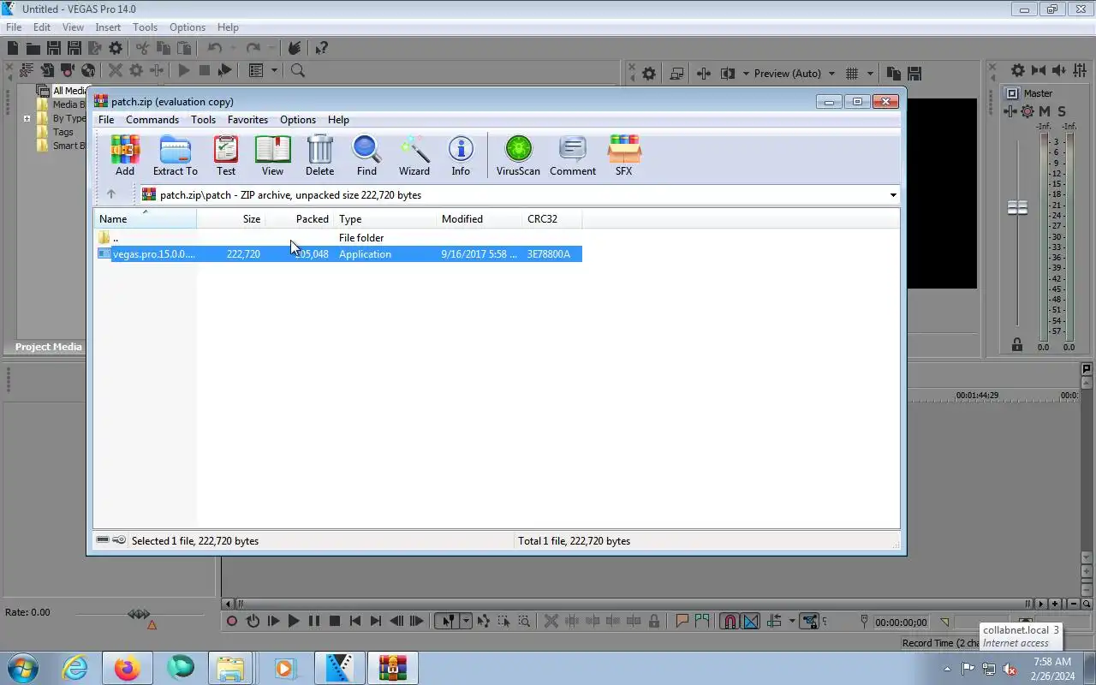Select the parent folder '..' row
1096x685 pixels.
(338, 238)
